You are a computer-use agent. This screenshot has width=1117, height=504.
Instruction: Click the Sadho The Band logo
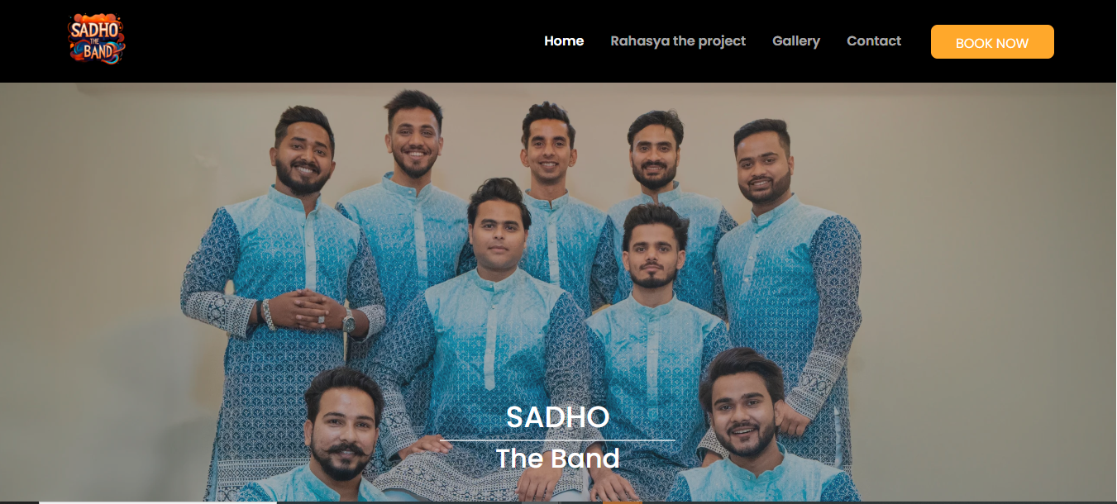click(97, 40)
